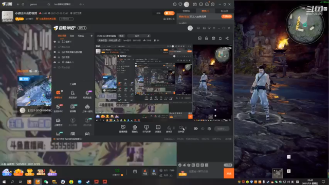Expand the microphone options arrow
Screen dimensions: 329x185
[x=174, y=128]
